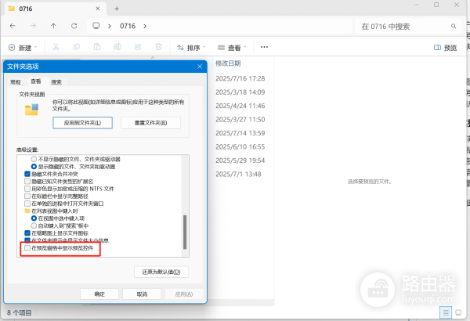470x321 pixels.
Task: Check 在标题栏中显示完整路径 checkbox
Action: [x=27, y=196]
